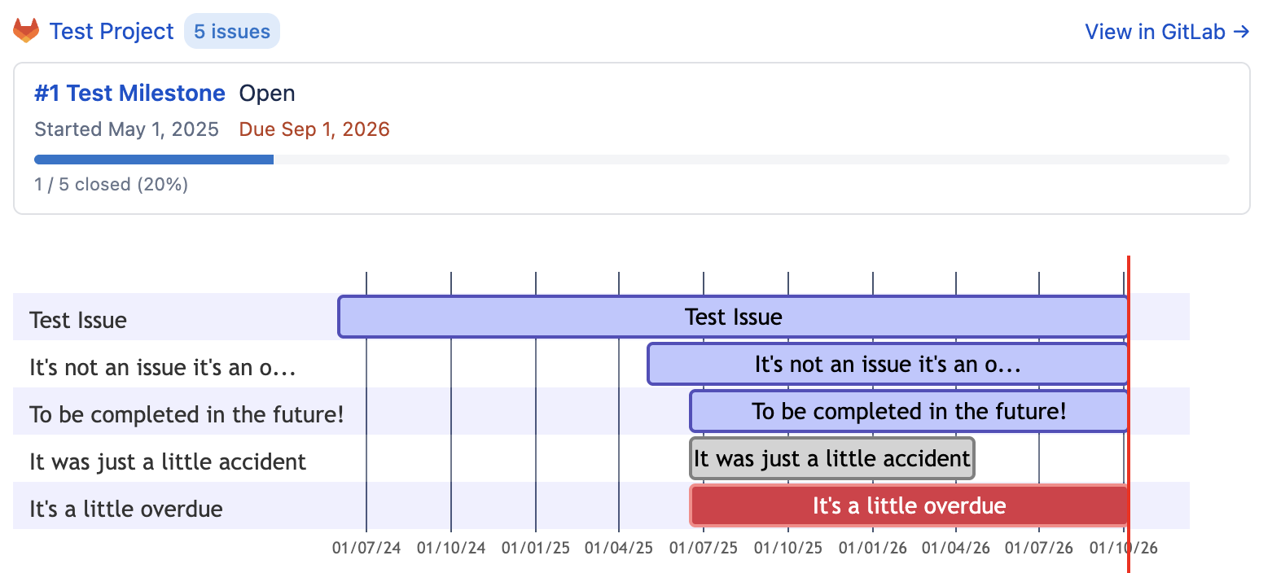Open the #1 Test Milestone link
Viewport: 1272px width, 573px height.
(x=129, y=94)
